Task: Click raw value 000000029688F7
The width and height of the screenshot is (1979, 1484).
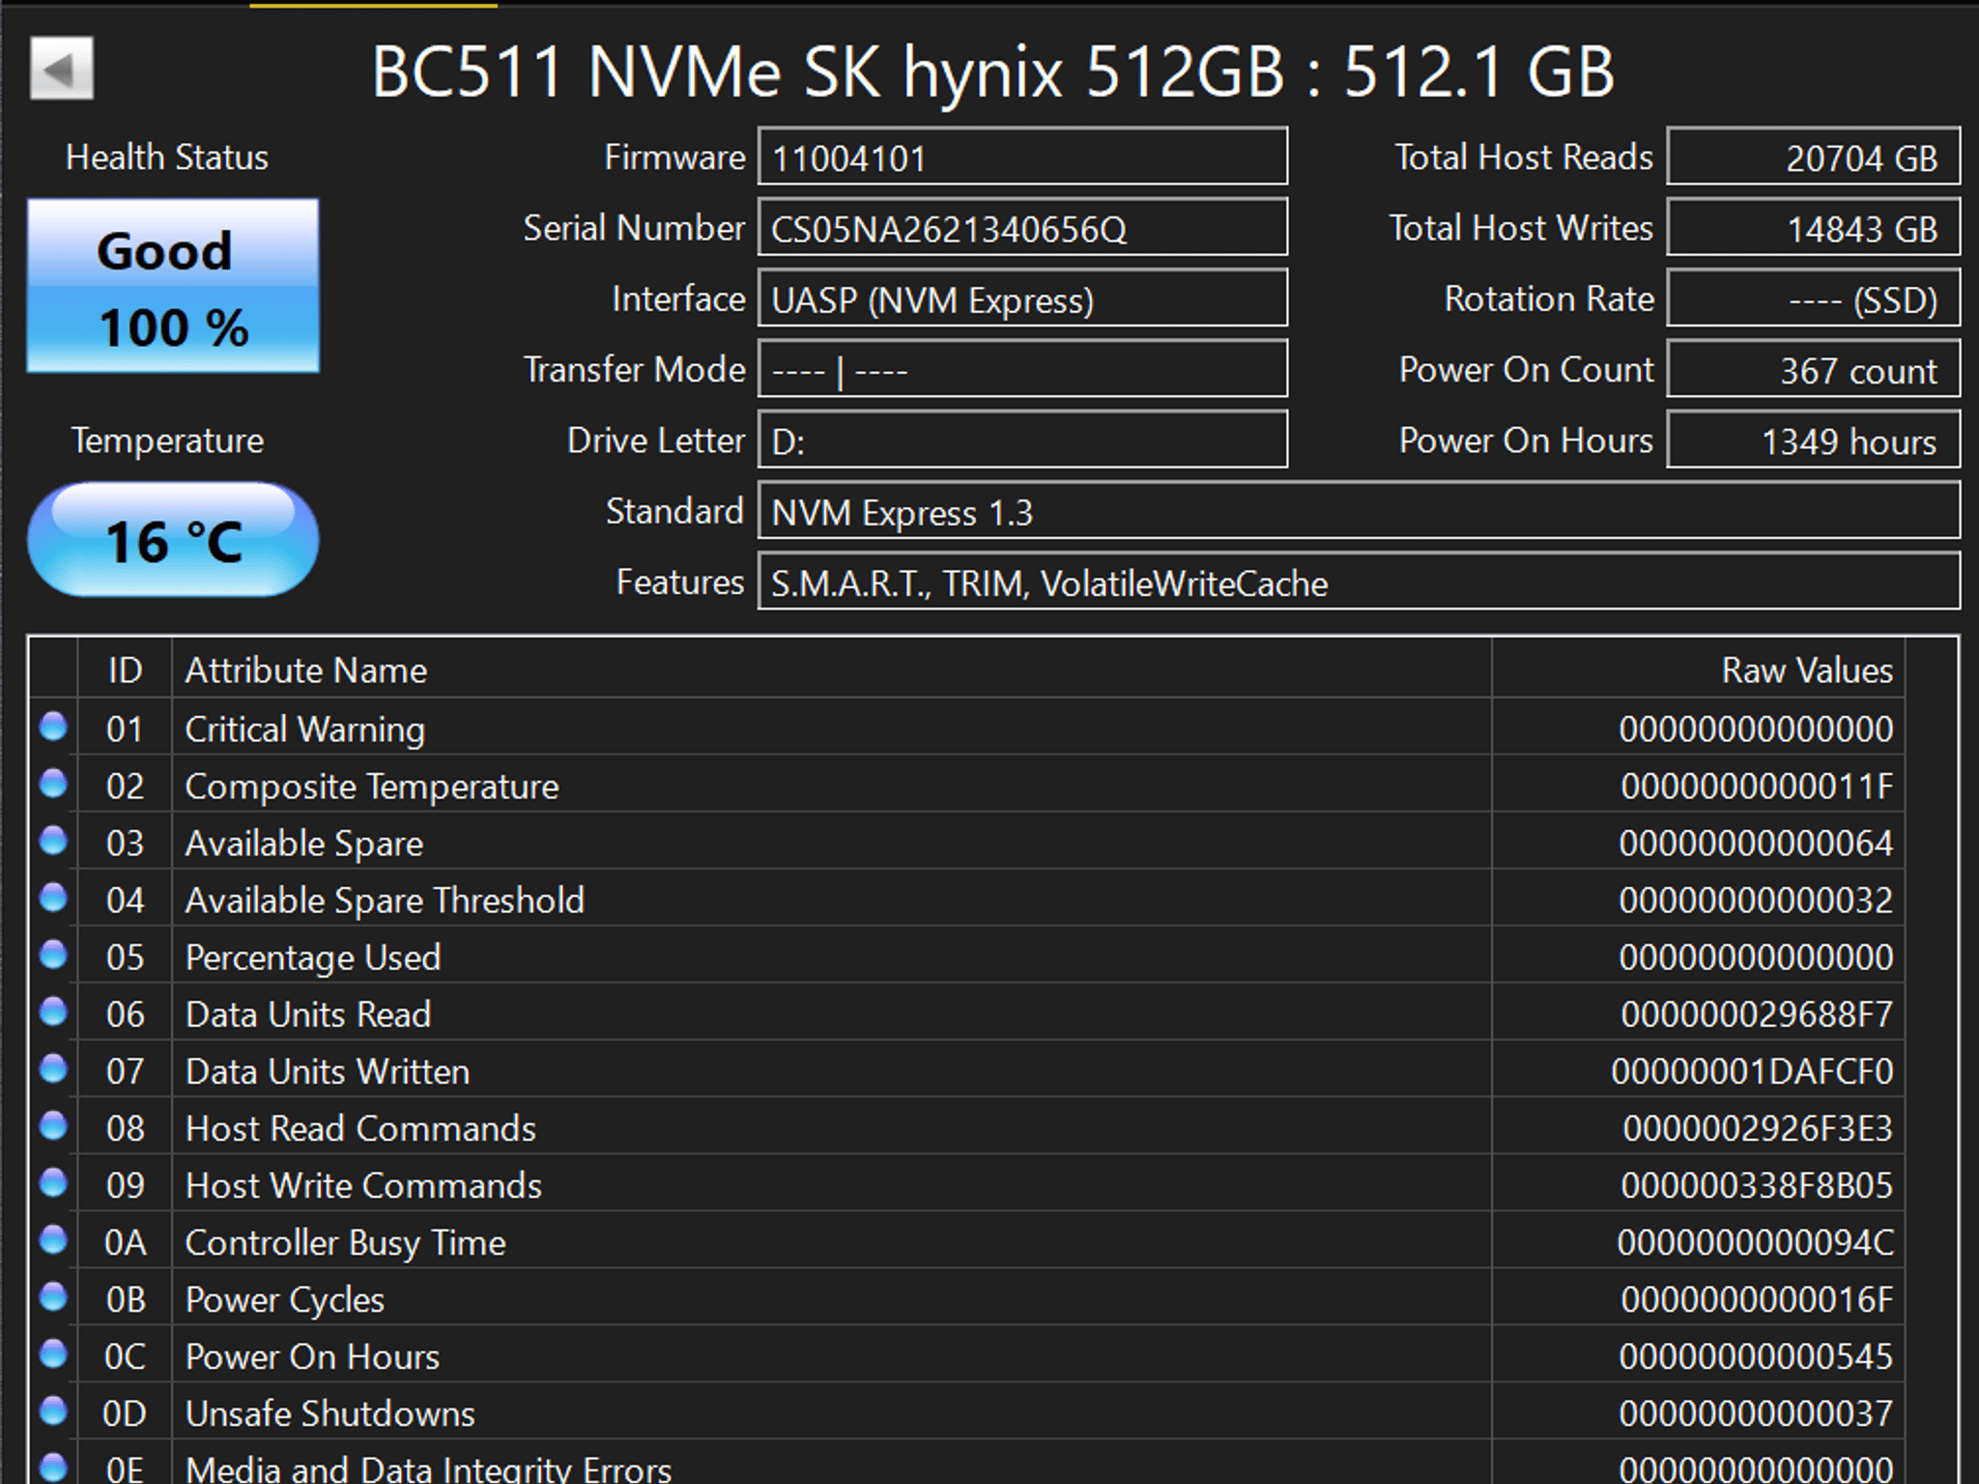Action: click(x=1757, y=1013)
